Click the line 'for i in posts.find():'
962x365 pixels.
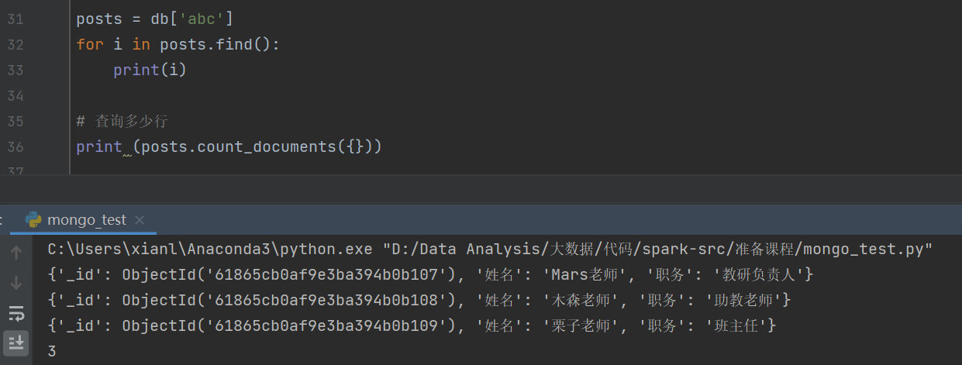tap(178, 44)
